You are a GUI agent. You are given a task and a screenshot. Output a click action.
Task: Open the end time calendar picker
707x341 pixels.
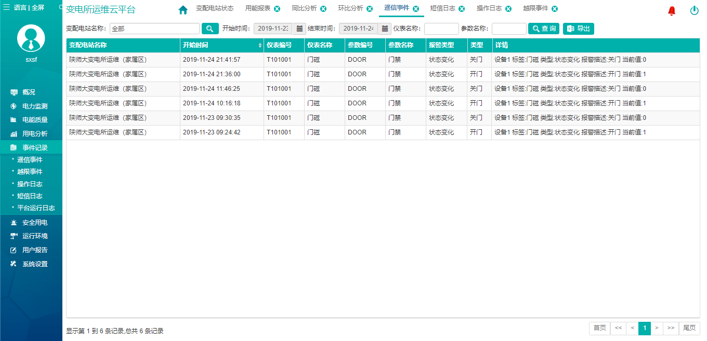[x=385, y=29]
